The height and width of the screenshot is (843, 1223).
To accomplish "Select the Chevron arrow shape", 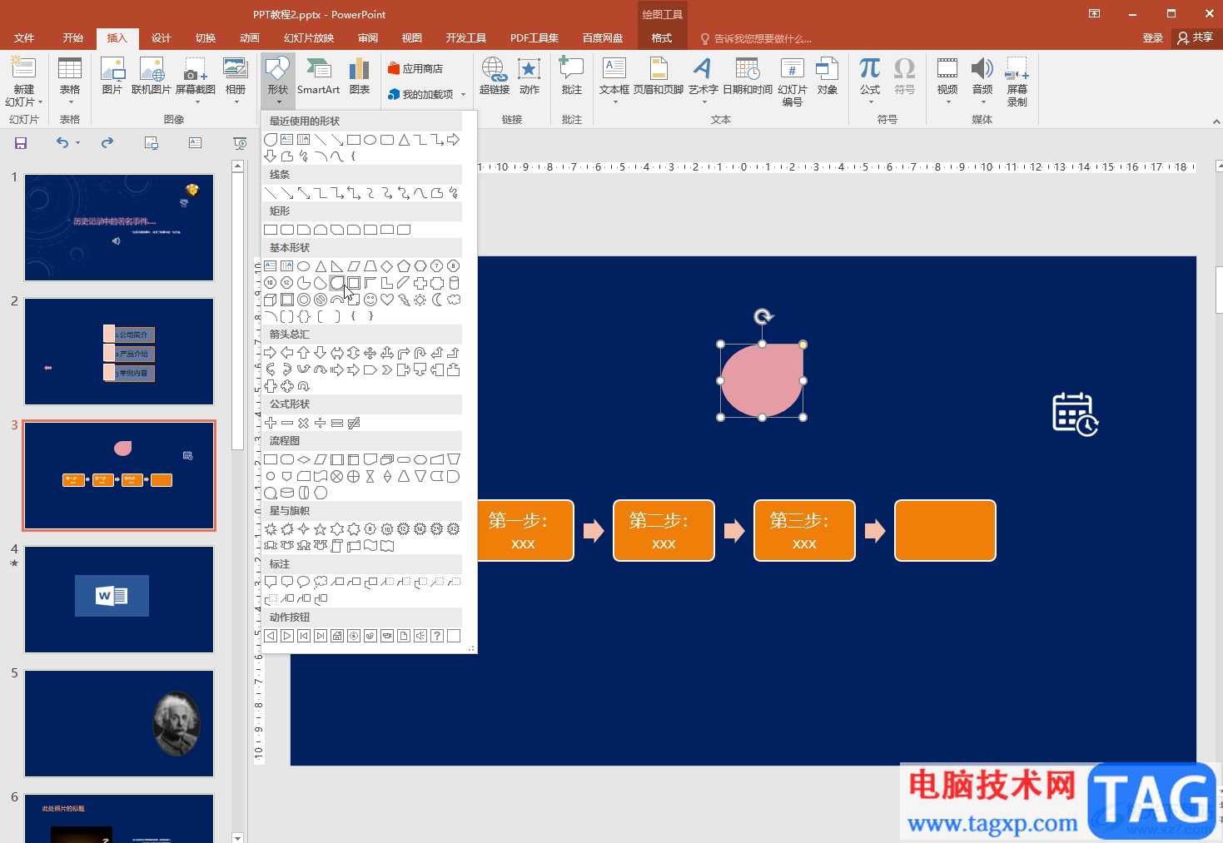I will [x=387, y=369].
